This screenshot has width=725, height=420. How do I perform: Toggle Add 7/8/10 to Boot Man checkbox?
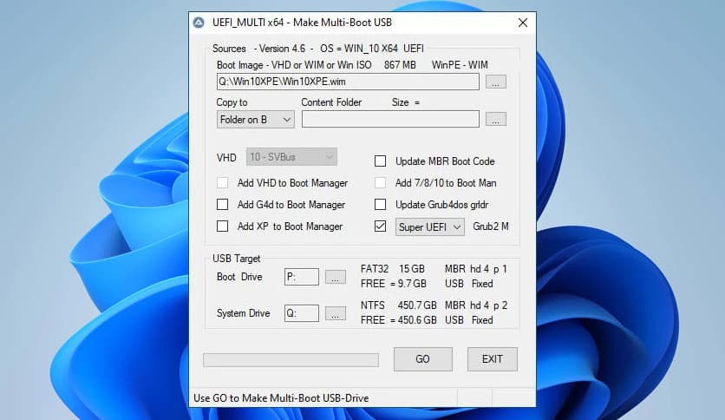380,183
